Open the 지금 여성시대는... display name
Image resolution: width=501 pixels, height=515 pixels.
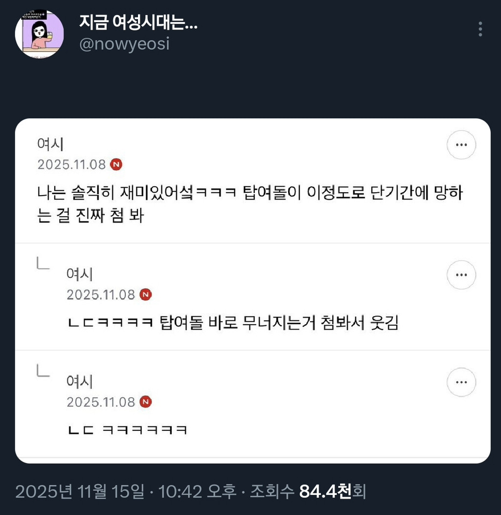point(138,22)
